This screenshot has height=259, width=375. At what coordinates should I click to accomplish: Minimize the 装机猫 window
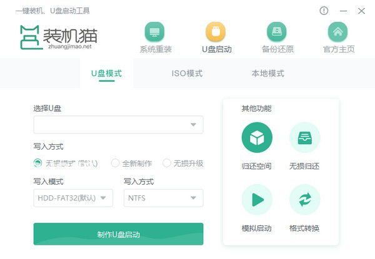tap(343, 11)
